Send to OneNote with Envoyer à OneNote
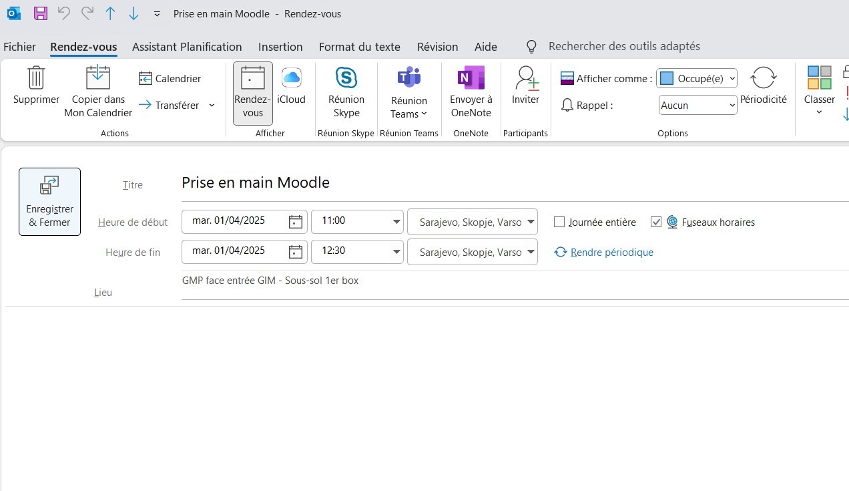The height and width of the screenshot is (491, 849). tap(471, 93)
